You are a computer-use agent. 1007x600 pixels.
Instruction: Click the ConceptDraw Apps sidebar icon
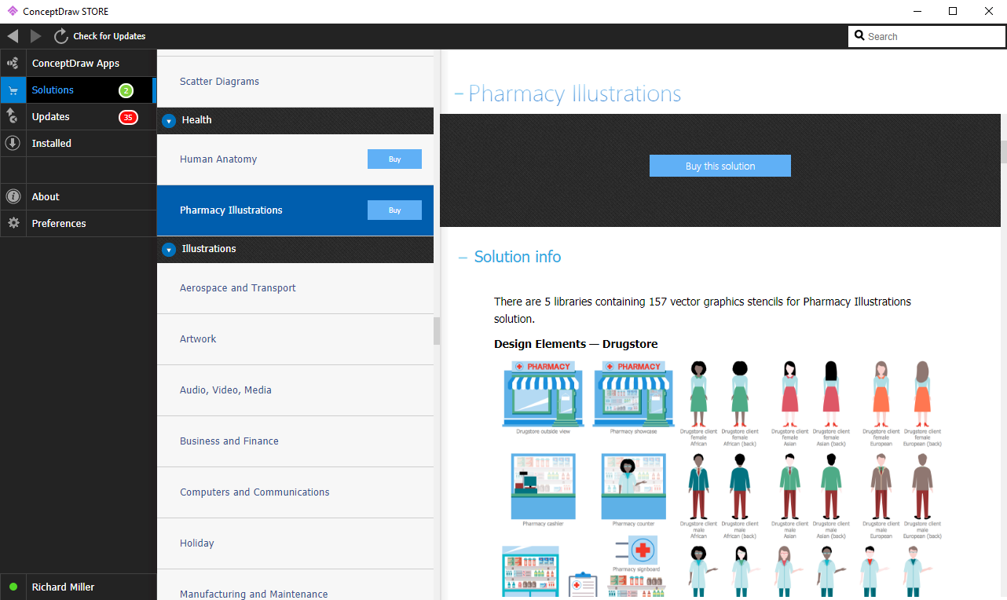13,64
